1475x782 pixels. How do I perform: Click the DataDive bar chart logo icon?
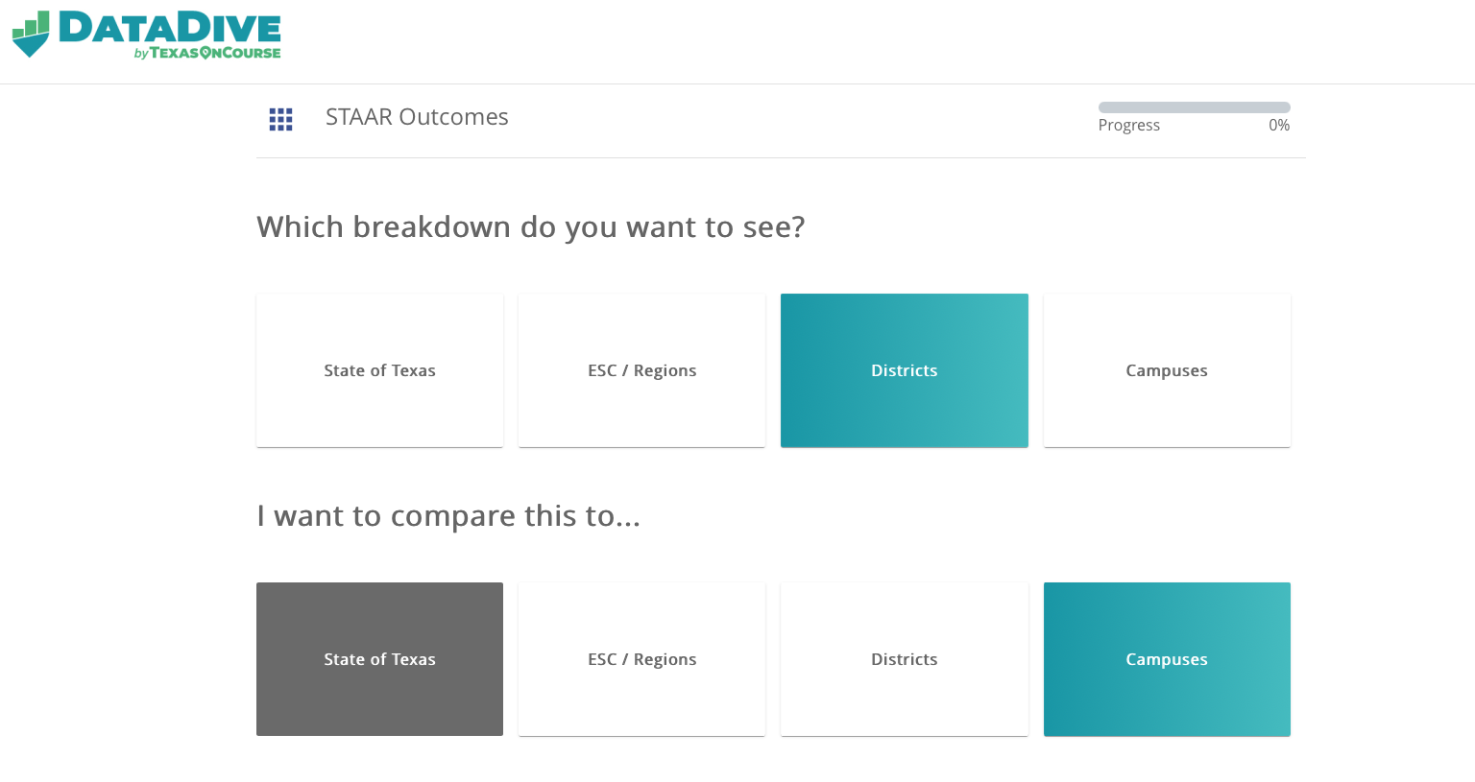[31, 35]
